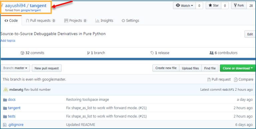Click the Add topics link
Screen dimensions: 256x129
[8, 41]
